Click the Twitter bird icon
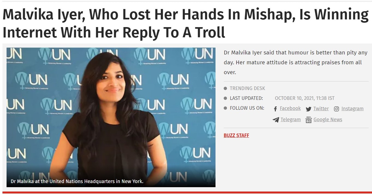372x194 pixels. tap(309, 109)
